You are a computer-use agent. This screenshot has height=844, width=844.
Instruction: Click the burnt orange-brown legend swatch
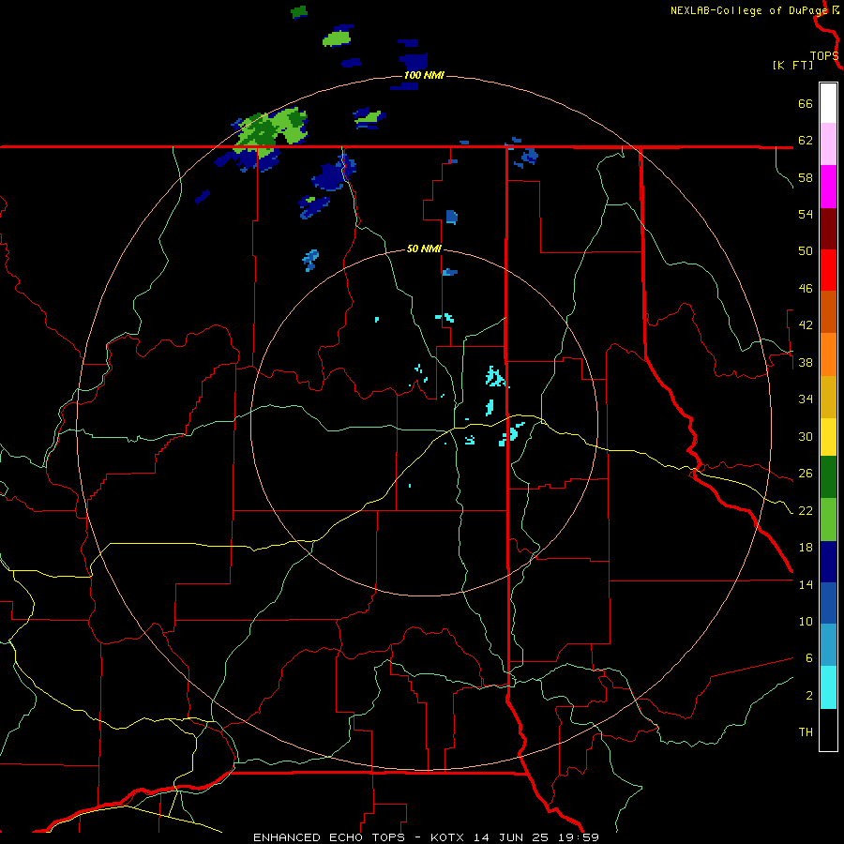pyautogui.click(x=828, y=311)
